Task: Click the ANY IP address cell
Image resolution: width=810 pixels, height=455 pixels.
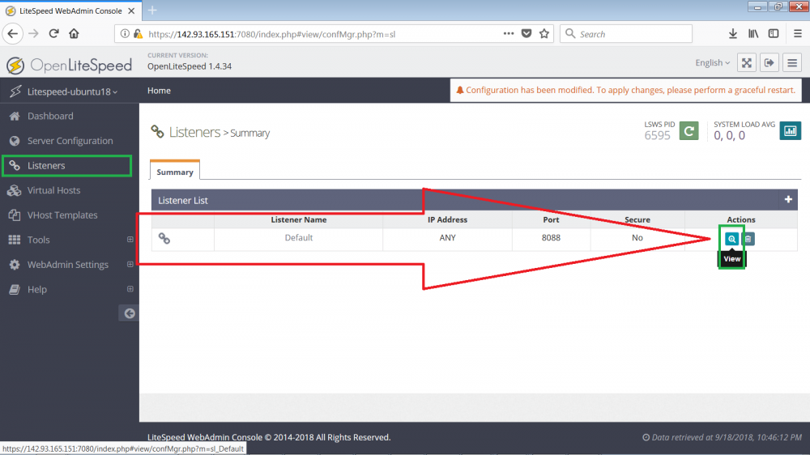Action: [447, 237]
